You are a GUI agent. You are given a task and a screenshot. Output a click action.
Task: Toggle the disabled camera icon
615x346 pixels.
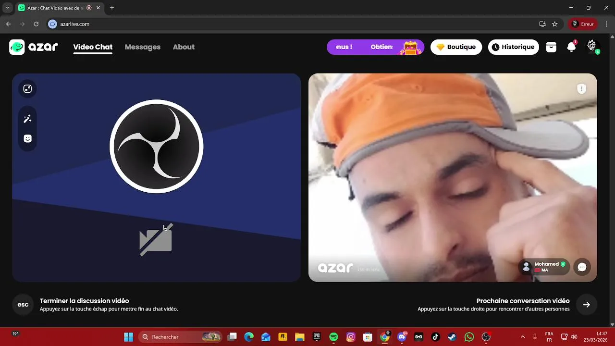click(156, 240)
